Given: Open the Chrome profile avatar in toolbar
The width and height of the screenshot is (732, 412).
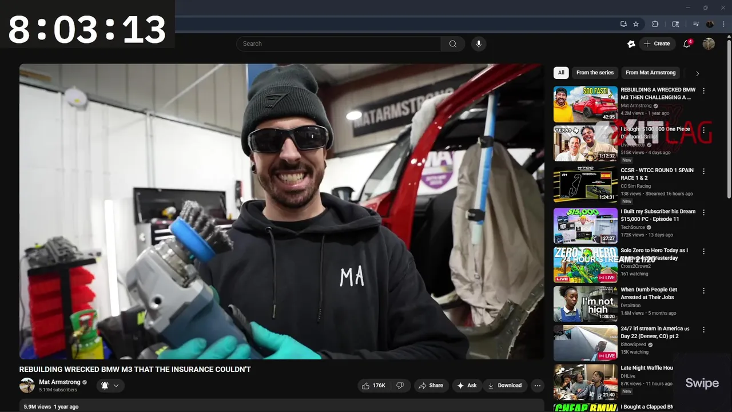Looking at the screenshot, I should pos(710,24).
